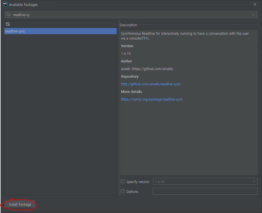The width and height of the screenshot is (262, 213).
Task: Open the npmjs.org/package/readline-sync link
Action: click(152, 99)
